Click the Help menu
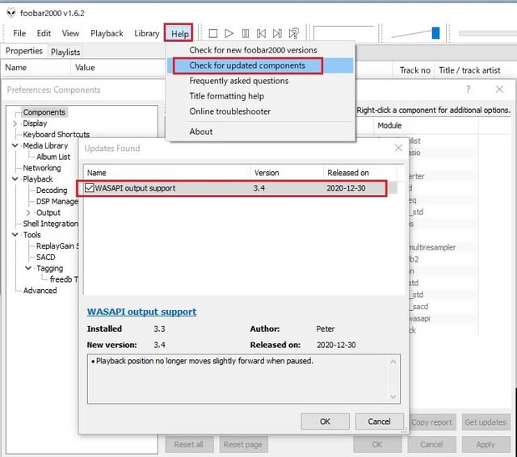This screenshot has width=517, height=457. coord(179,33)
